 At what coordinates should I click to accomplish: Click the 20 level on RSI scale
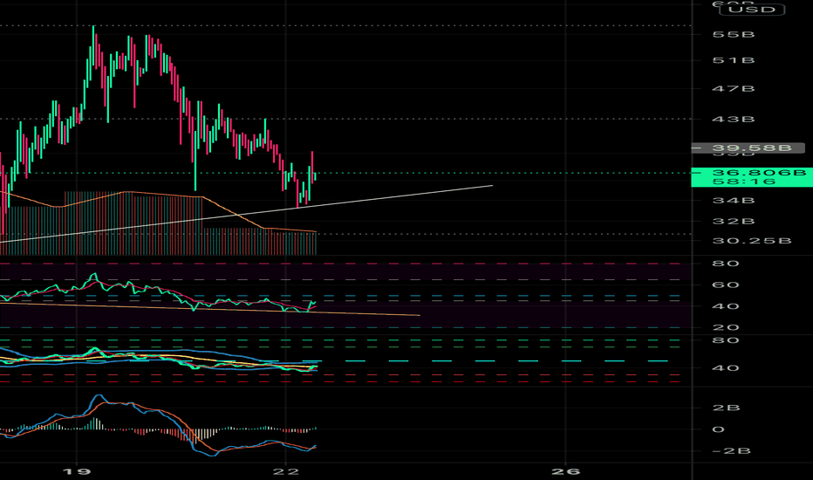726,327
